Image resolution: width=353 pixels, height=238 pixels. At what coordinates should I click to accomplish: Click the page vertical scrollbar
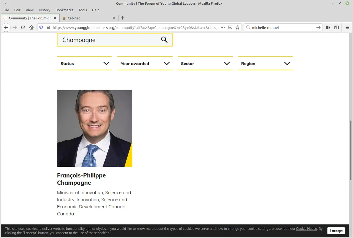[x=351, y=150]
